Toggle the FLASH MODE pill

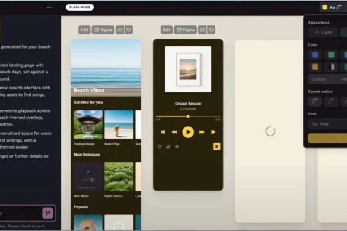pyautogui.click(x=79, y=7)
